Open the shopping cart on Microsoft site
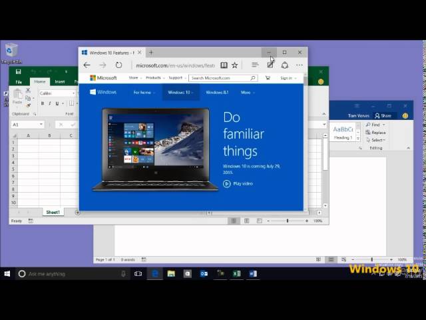Image resolution: width=426 pixels, height=320 pixels. (268, 78)
